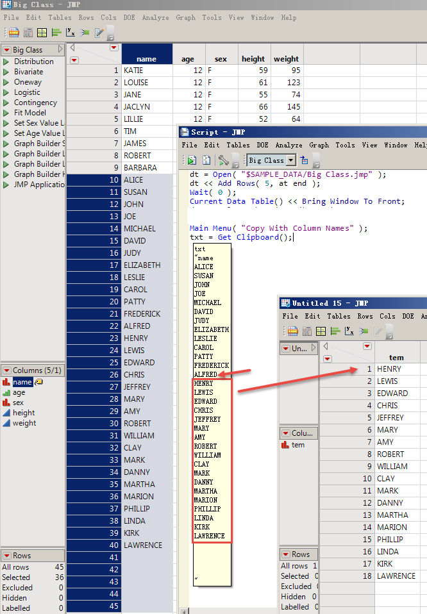Click the document icon in Script window toolbar
427x614 pixels.
[x=206, y=160]
